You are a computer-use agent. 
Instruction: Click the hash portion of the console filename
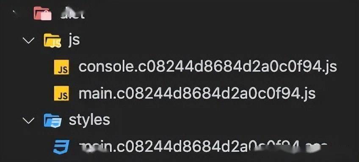tap(229, 67)
